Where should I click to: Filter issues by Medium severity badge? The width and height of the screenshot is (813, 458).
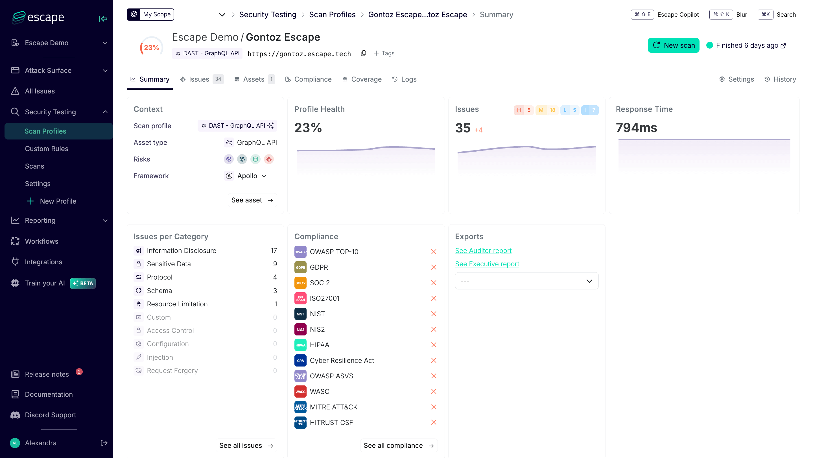pos(547,110)
